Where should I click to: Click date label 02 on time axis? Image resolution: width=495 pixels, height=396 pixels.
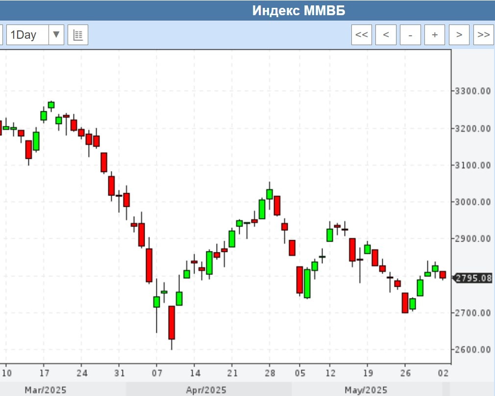443,373
